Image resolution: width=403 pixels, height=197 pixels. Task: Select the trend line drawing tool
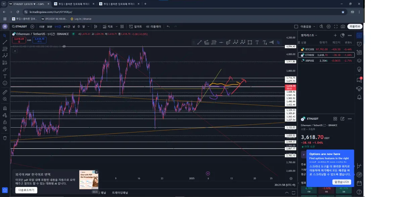click(x=5, y=42)
